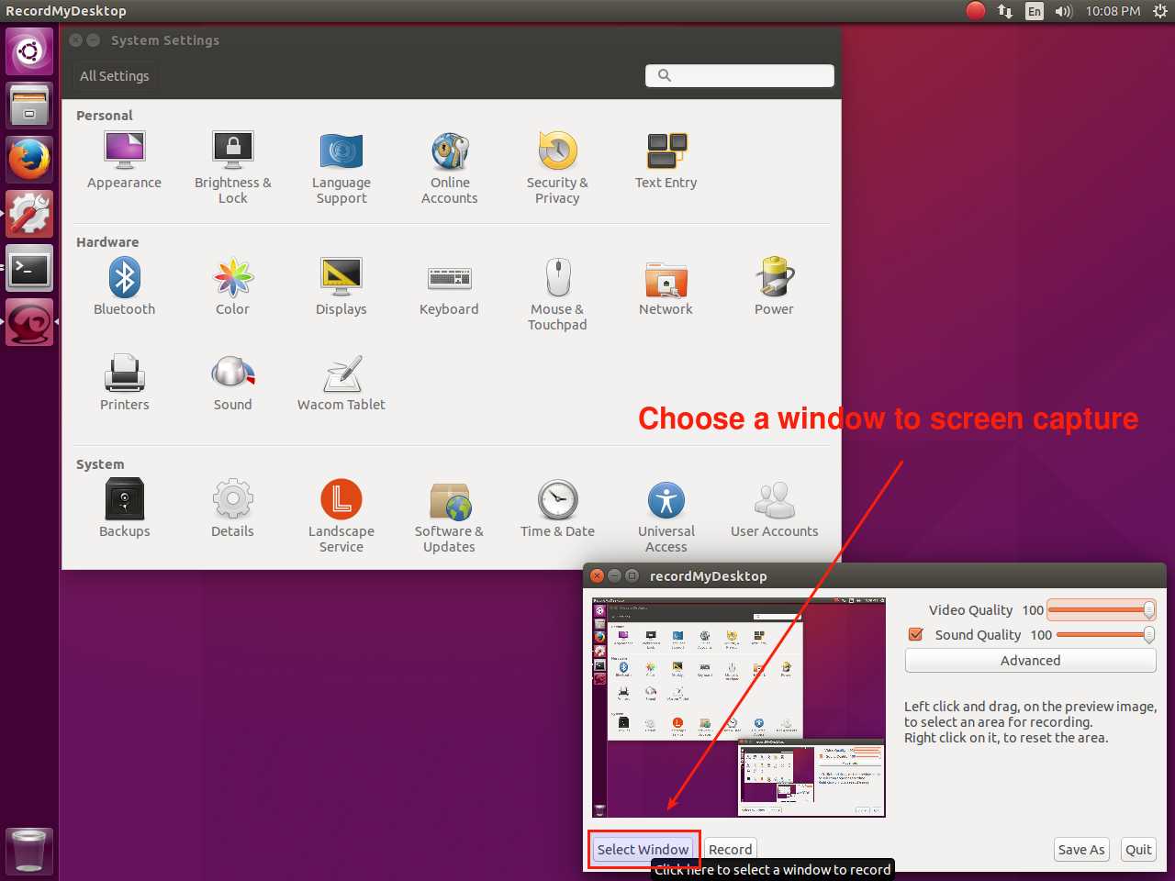Open Language Support settings

341,168
